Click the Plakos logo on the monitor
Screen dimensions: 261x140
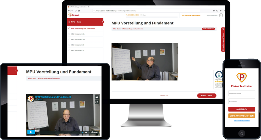click(74, 15)
